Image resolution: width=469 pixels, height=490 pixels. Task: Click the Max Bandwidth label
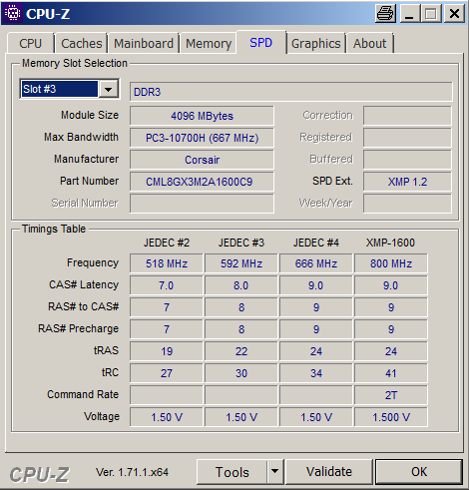tap(81, 137)
